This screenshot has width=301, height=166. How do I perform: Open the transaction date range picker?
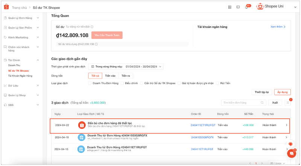126,66
